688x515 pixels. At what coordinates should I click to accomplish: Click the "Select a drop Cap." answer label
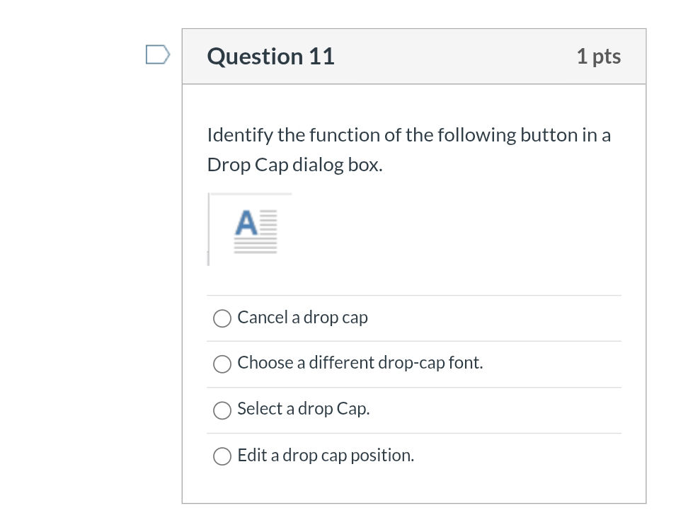coord(303,409)
